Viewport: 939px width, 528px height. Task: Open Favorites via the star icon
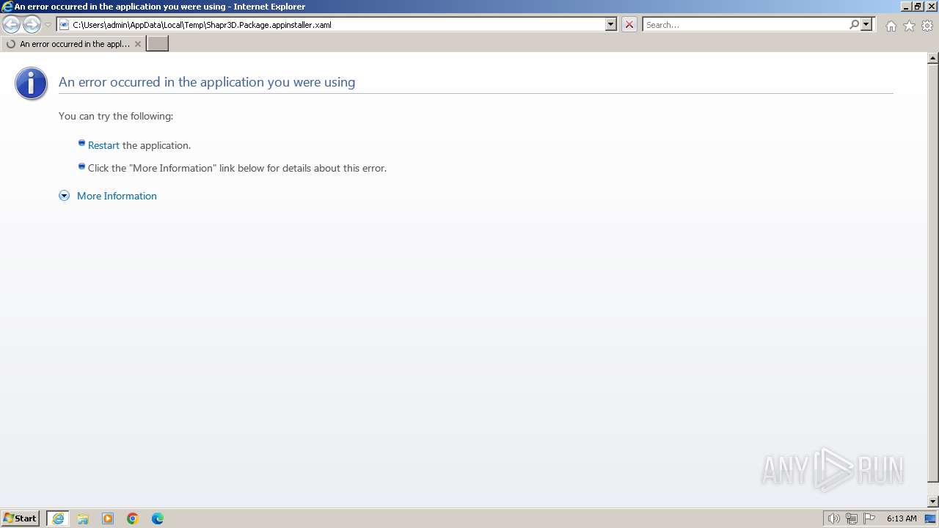pyautogui.click(x=909, y=26)
